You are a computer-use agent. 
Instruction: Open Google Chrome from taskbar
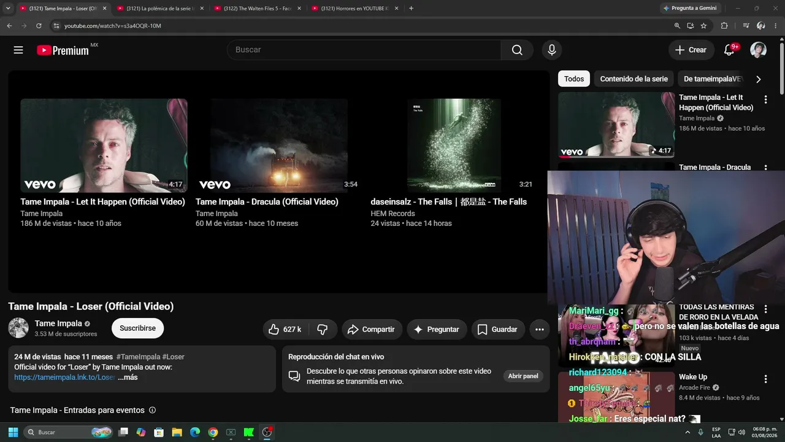click(213, 432)
